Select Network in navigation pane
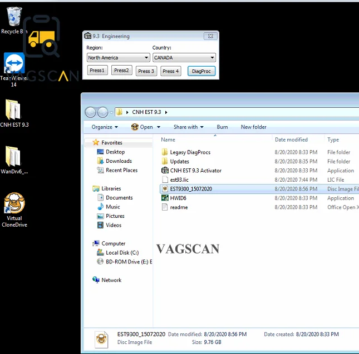359x354 pixels. click(x=111, y=280)
